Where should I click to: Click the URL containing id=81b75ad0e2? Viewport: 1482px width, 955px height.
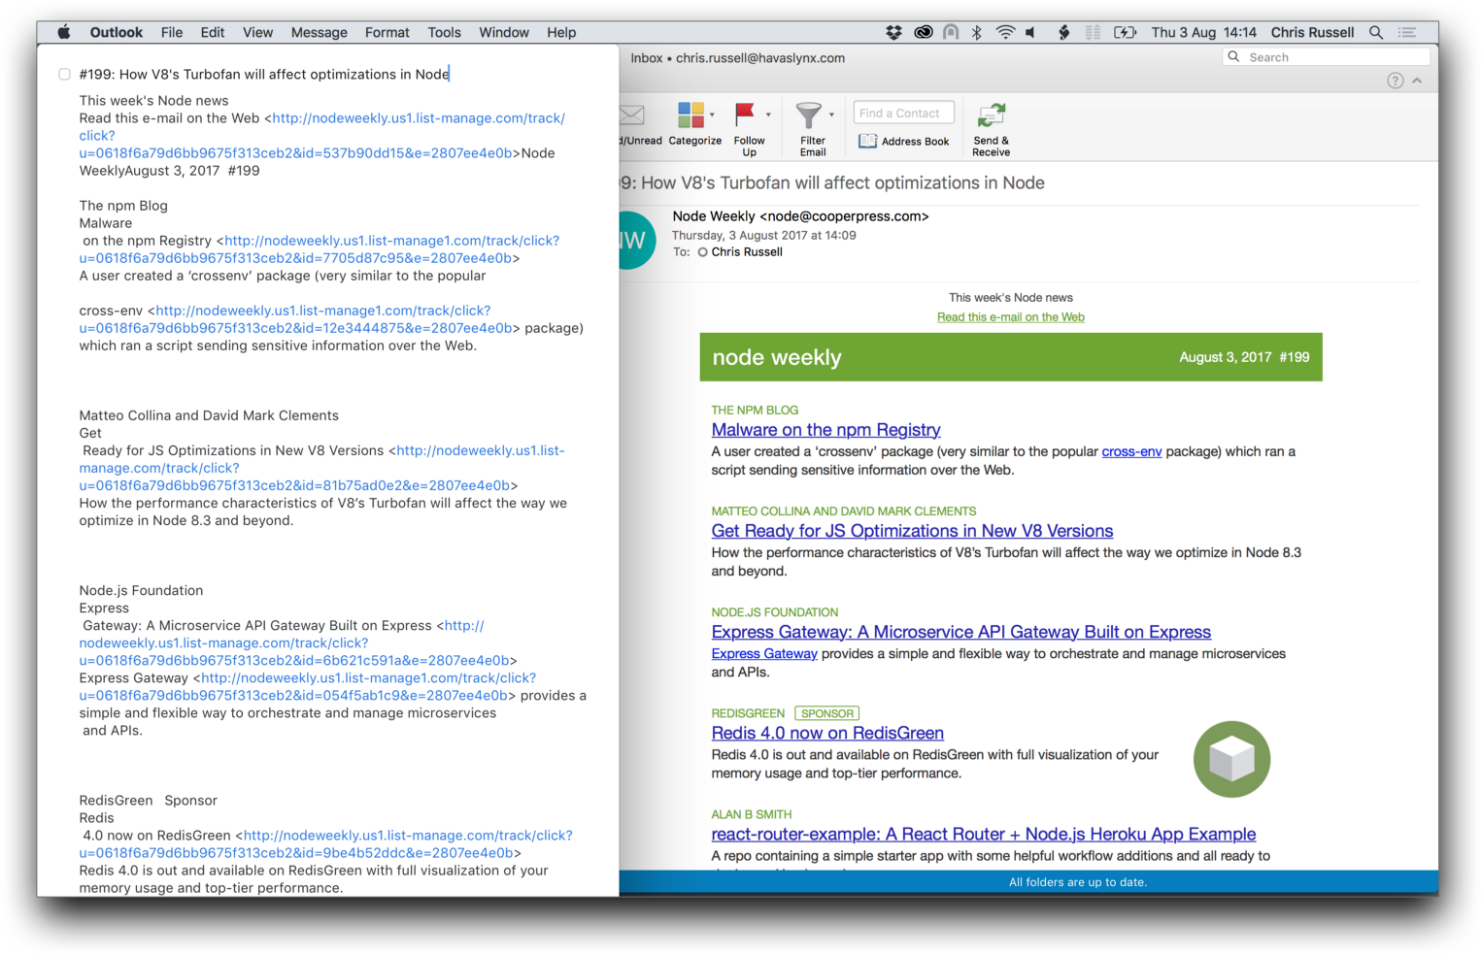click(x=320, y=468)
